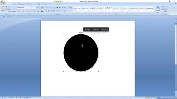The width and height of the screenshot is (177, 99).
Task: Open the Line Spacing dropdown
Action: 58,11
